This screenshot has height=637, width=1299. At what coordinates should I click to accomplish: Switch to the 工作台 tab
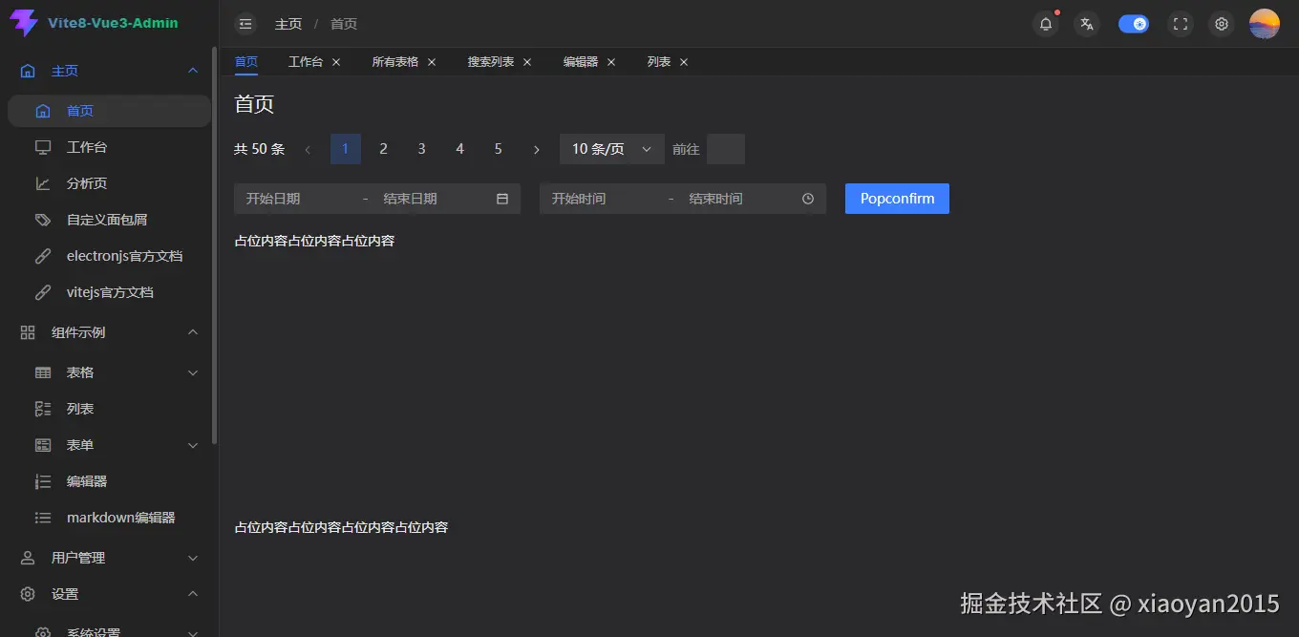[306, 62]
